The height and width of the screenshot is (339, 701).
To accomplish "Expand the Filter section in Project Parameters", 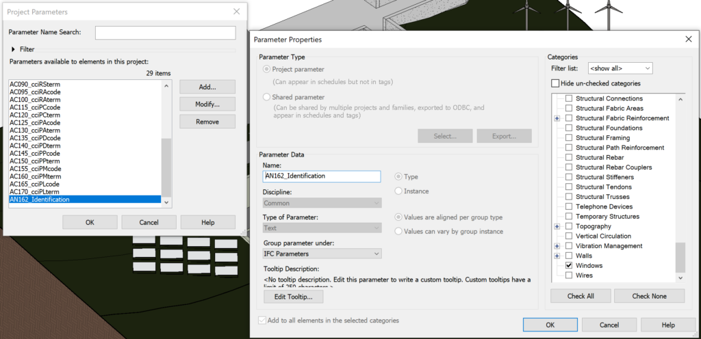I will point(14,49).
